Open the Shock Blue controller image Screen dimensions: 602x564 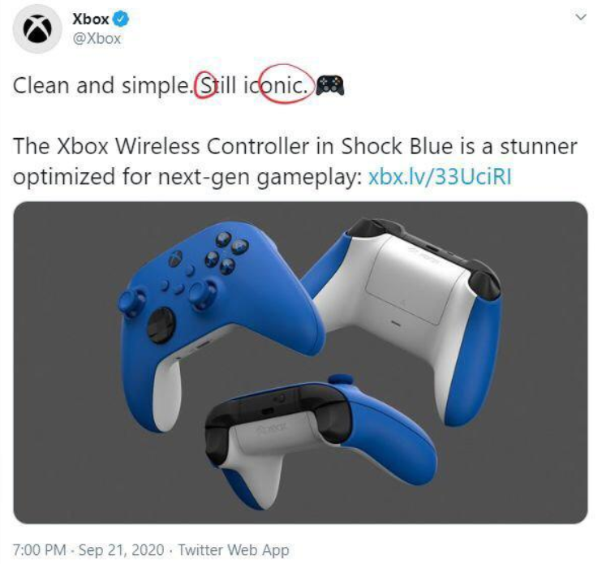[x=300, y=362]
